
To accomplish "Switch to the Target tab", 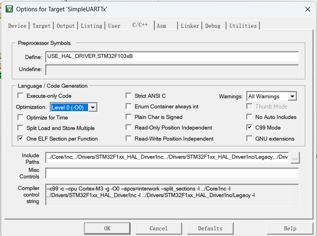I will (x=41, y=26).
